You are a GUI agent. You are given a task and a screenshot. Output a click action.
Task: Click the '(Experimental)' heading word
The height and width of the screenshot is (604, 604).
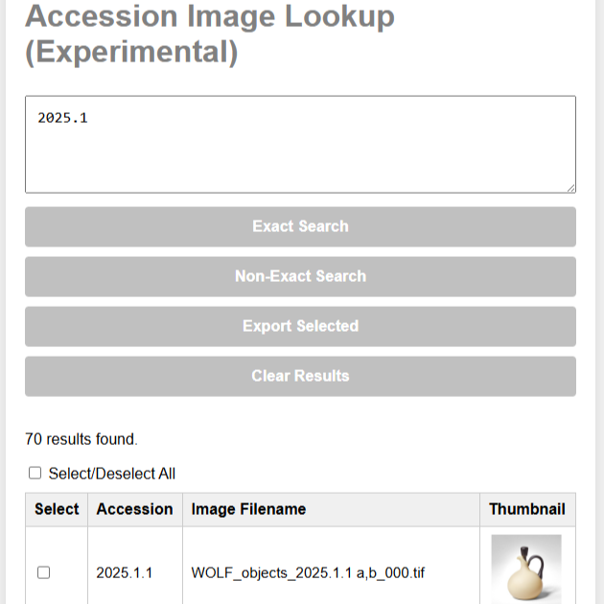pos(131,52)
